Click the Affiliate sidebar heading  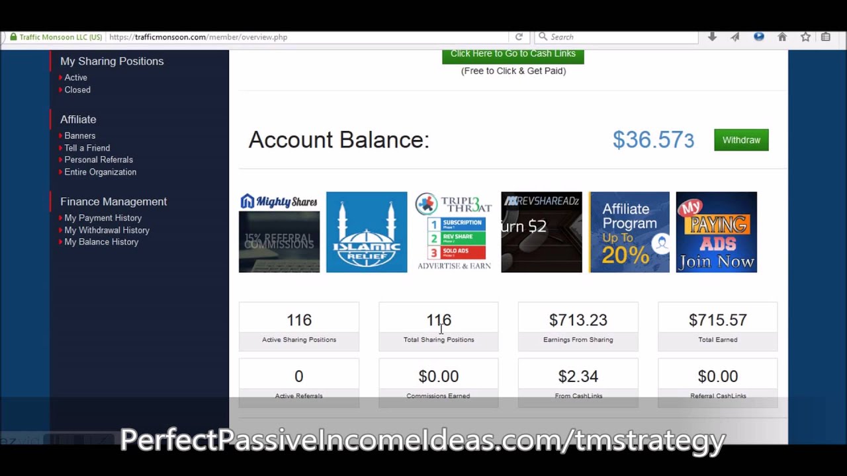(78, 120)
